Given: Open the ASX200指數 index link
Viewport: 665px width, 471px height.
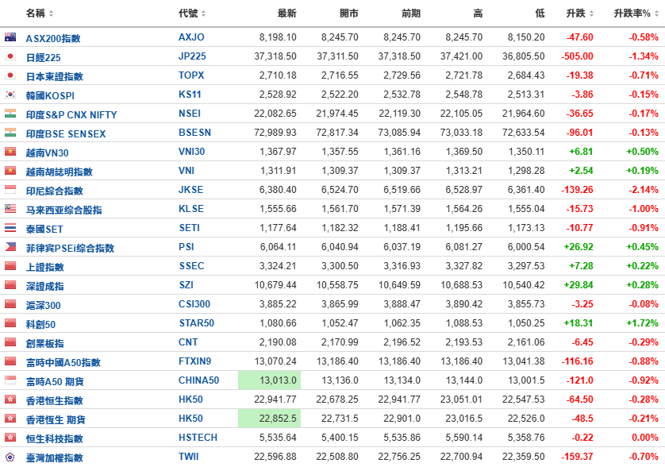Looking at the screenshot, I should pyautogui.click(x=53, y=38).
